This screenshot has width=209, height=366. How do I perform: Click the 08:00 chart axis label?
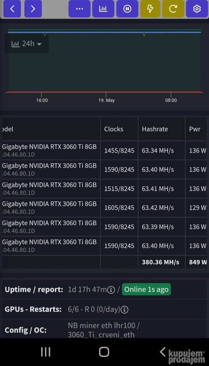tap(171, 100)
